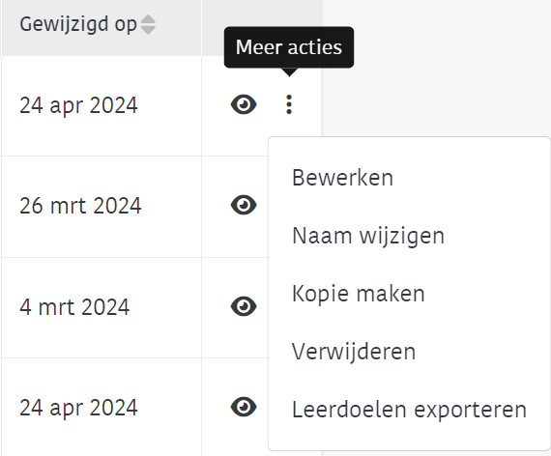Sort Gewijzigd op descending with down arrow

pyautogui.click(x=148, y=30)
